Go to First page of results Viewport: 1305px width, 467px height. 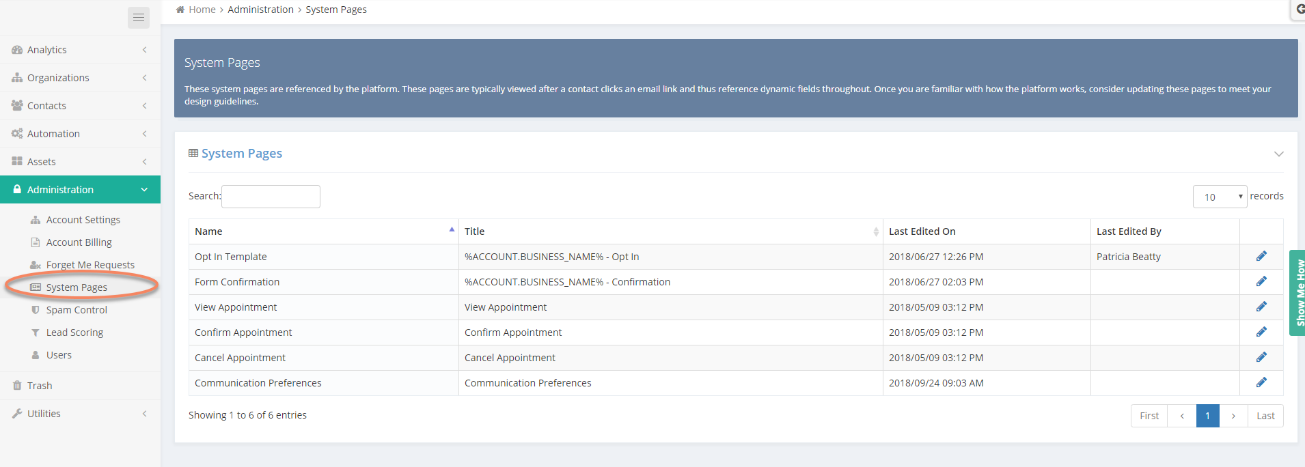click(1149, 416)
